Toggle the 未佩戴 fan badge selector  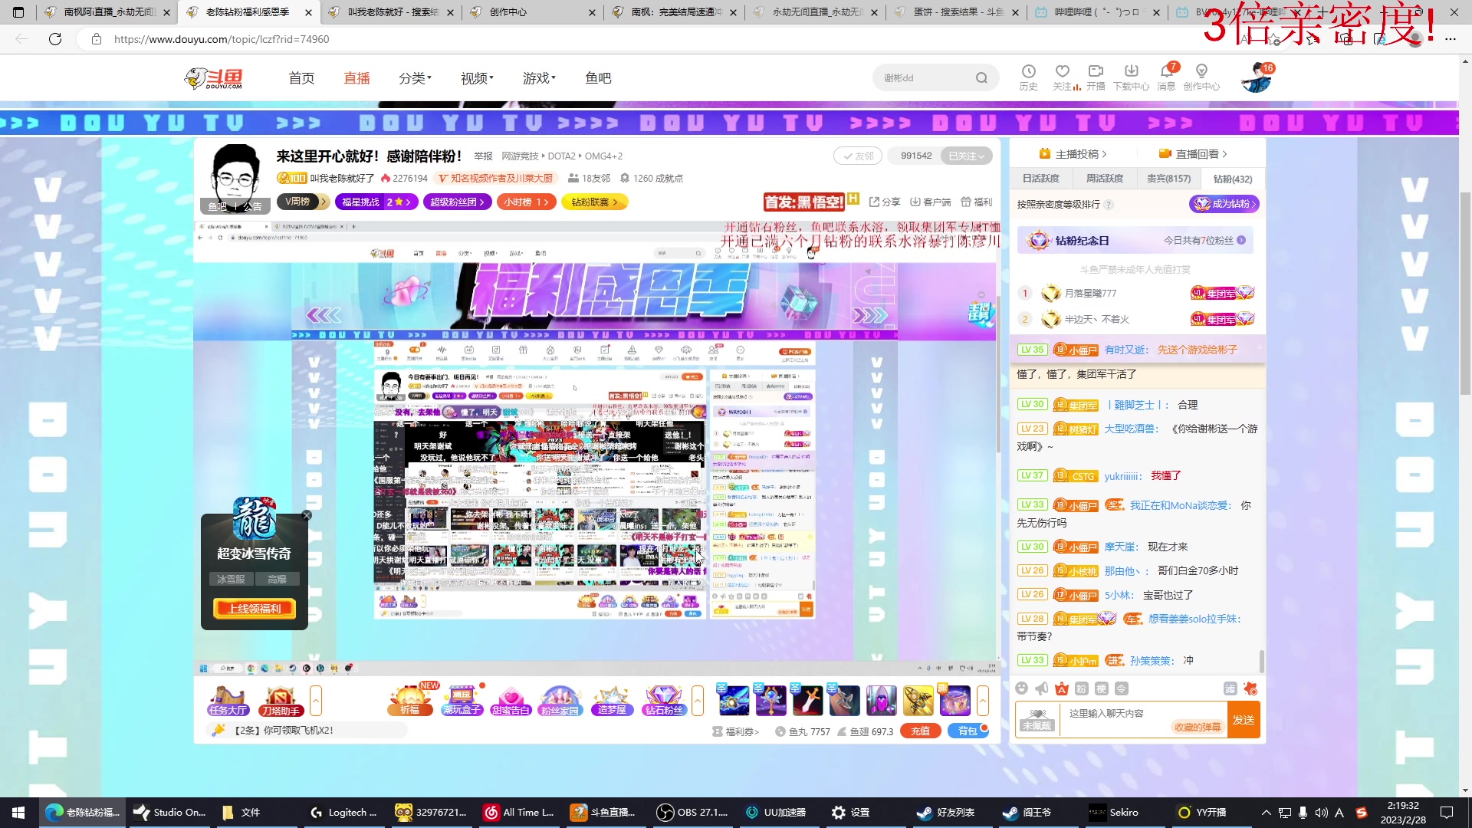pyautogui.click(x=1037, y=719)
